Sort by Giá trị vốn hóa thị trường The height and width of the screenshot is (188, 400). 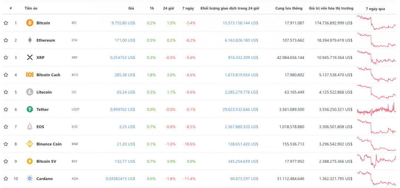[331, 8]
